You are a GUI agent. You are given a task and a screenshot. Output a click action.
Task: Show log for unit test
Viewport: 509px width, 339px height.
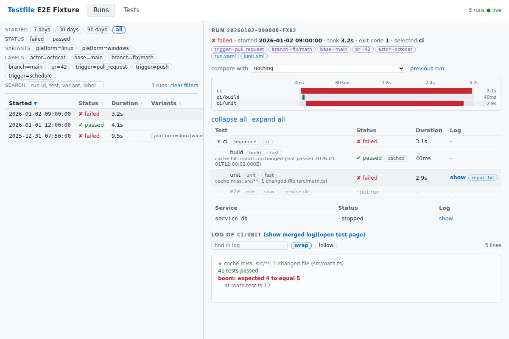[x=458, y=178]
